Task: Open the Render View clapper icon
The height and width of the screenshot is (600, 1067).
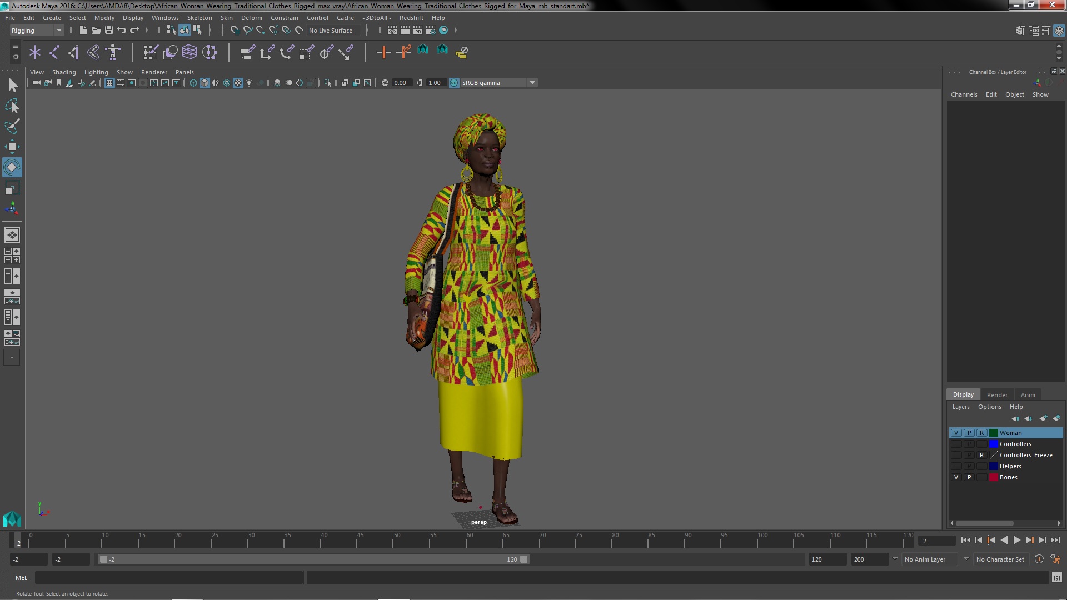Action: click(392, 30)
